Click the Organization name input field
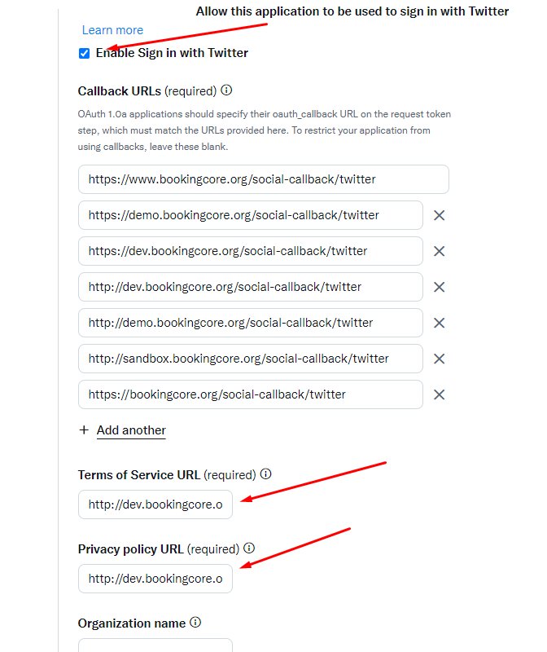This screenshot has height=652, width=547. click(155, 645)
